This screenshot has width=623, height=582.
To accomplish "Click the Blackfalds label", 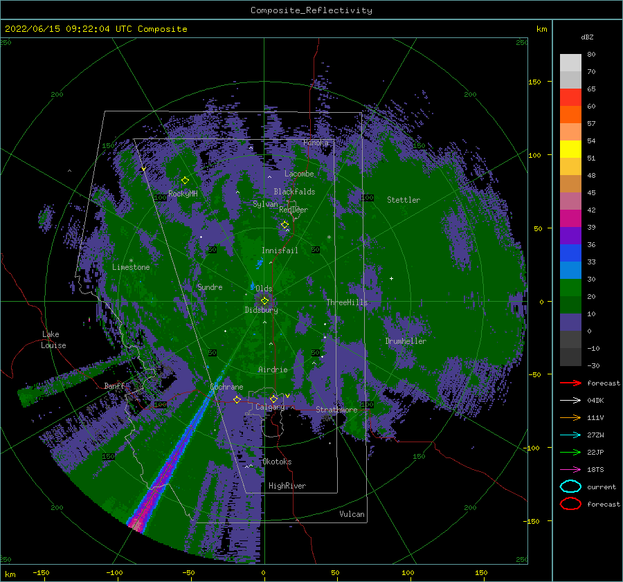I will pyautogui.click(x=294, y=192).
